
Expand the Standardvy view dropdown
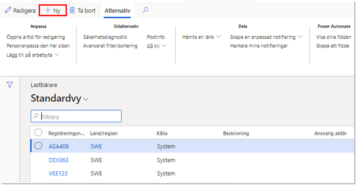(x=86, y=99)
